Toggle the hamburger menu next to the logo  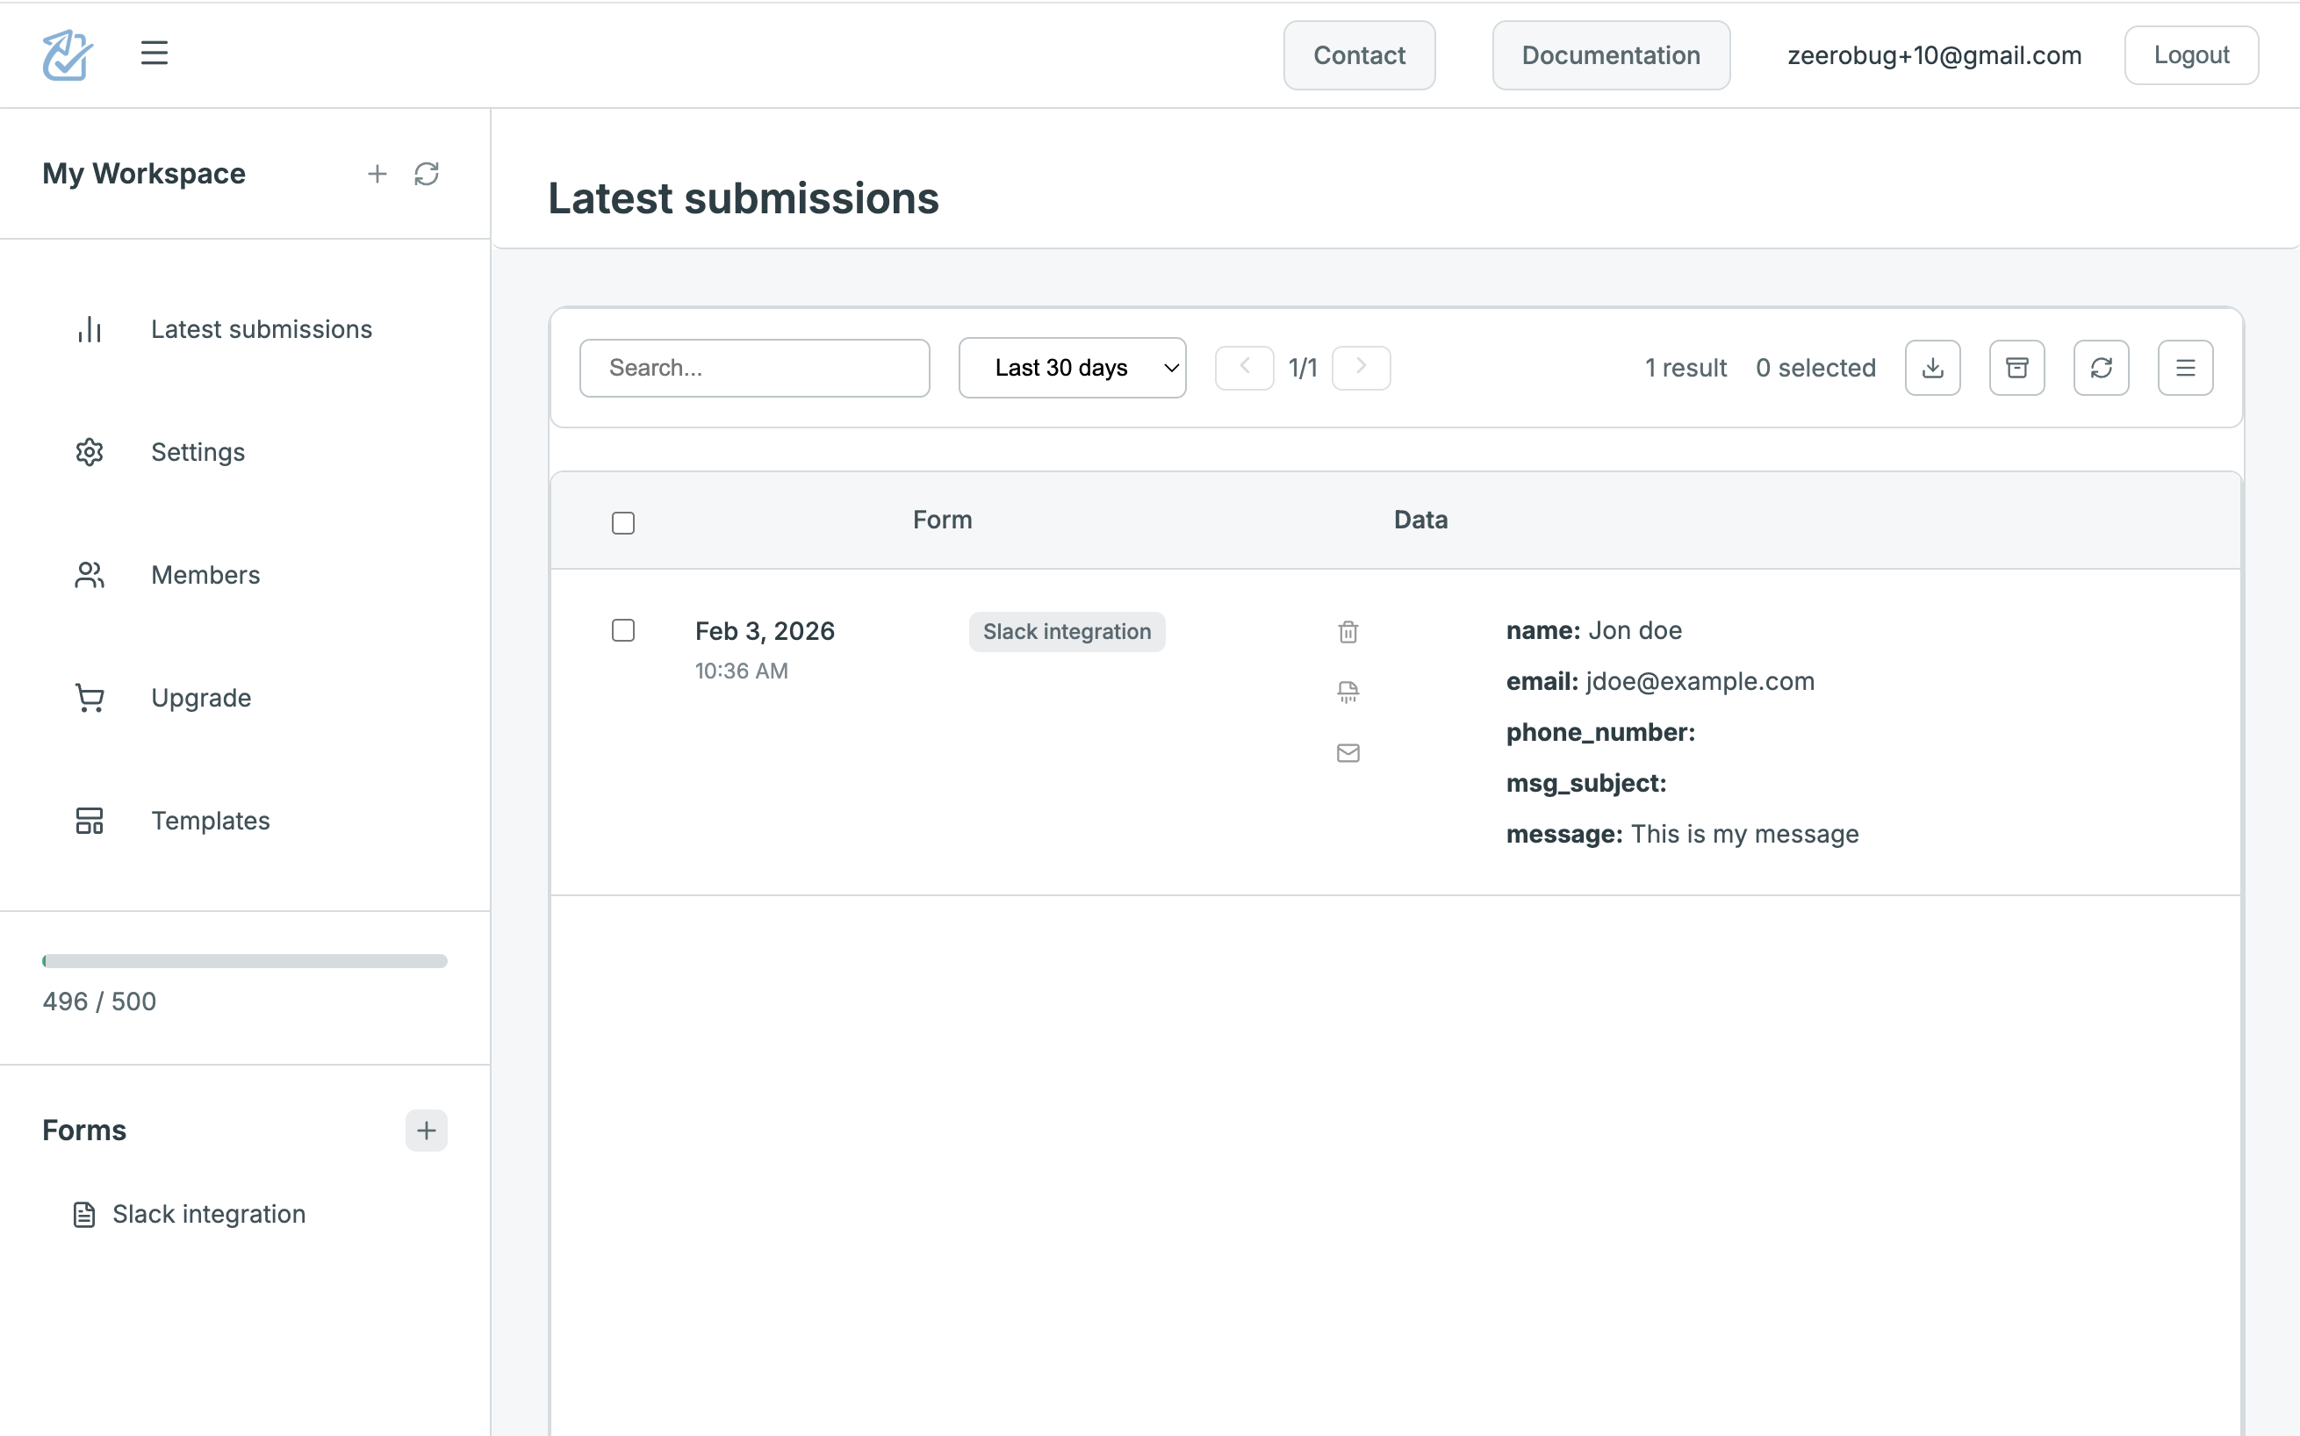[154, 54]
